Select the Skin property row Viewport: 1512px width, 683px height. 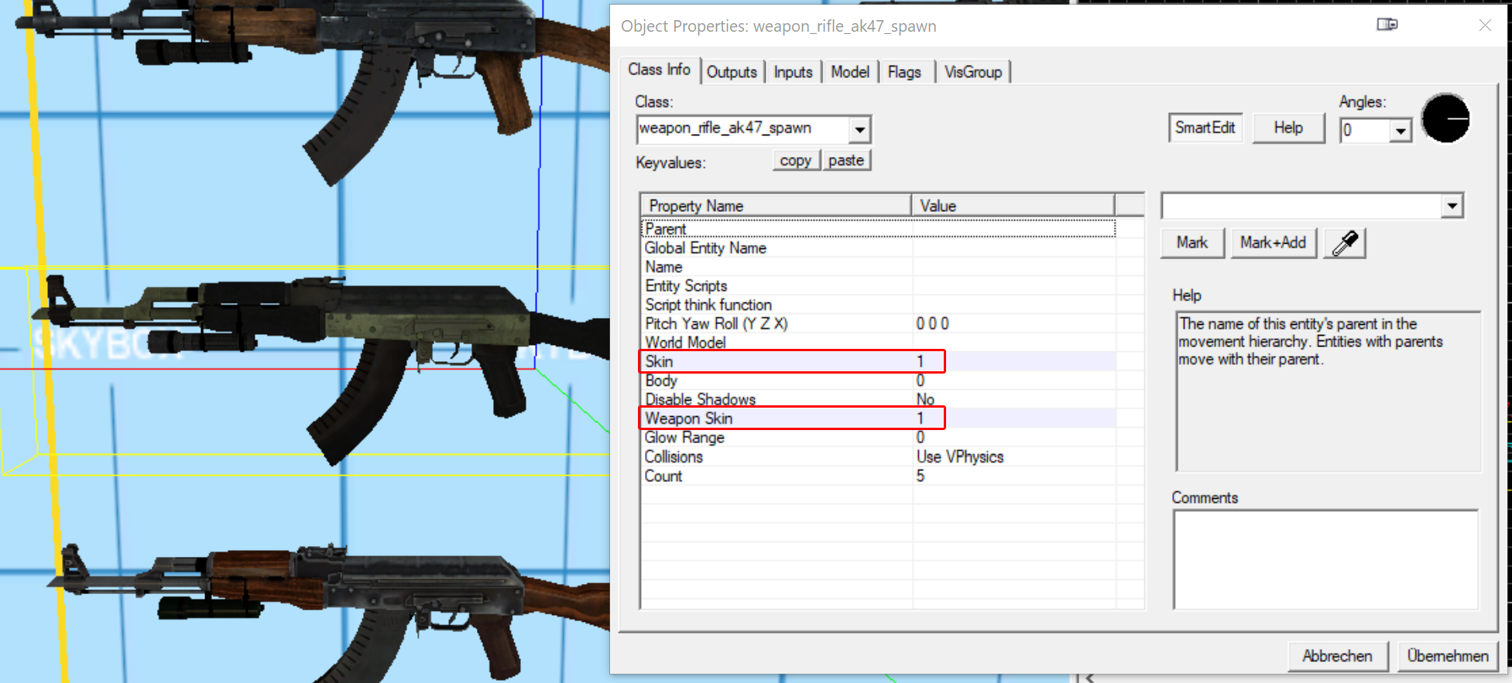coord(879,361)
